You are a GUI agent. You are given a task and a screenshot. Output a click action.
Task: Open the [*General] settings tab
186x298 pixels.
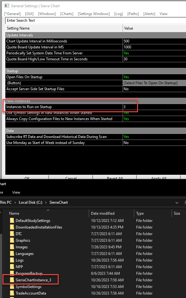coord(13,14)
